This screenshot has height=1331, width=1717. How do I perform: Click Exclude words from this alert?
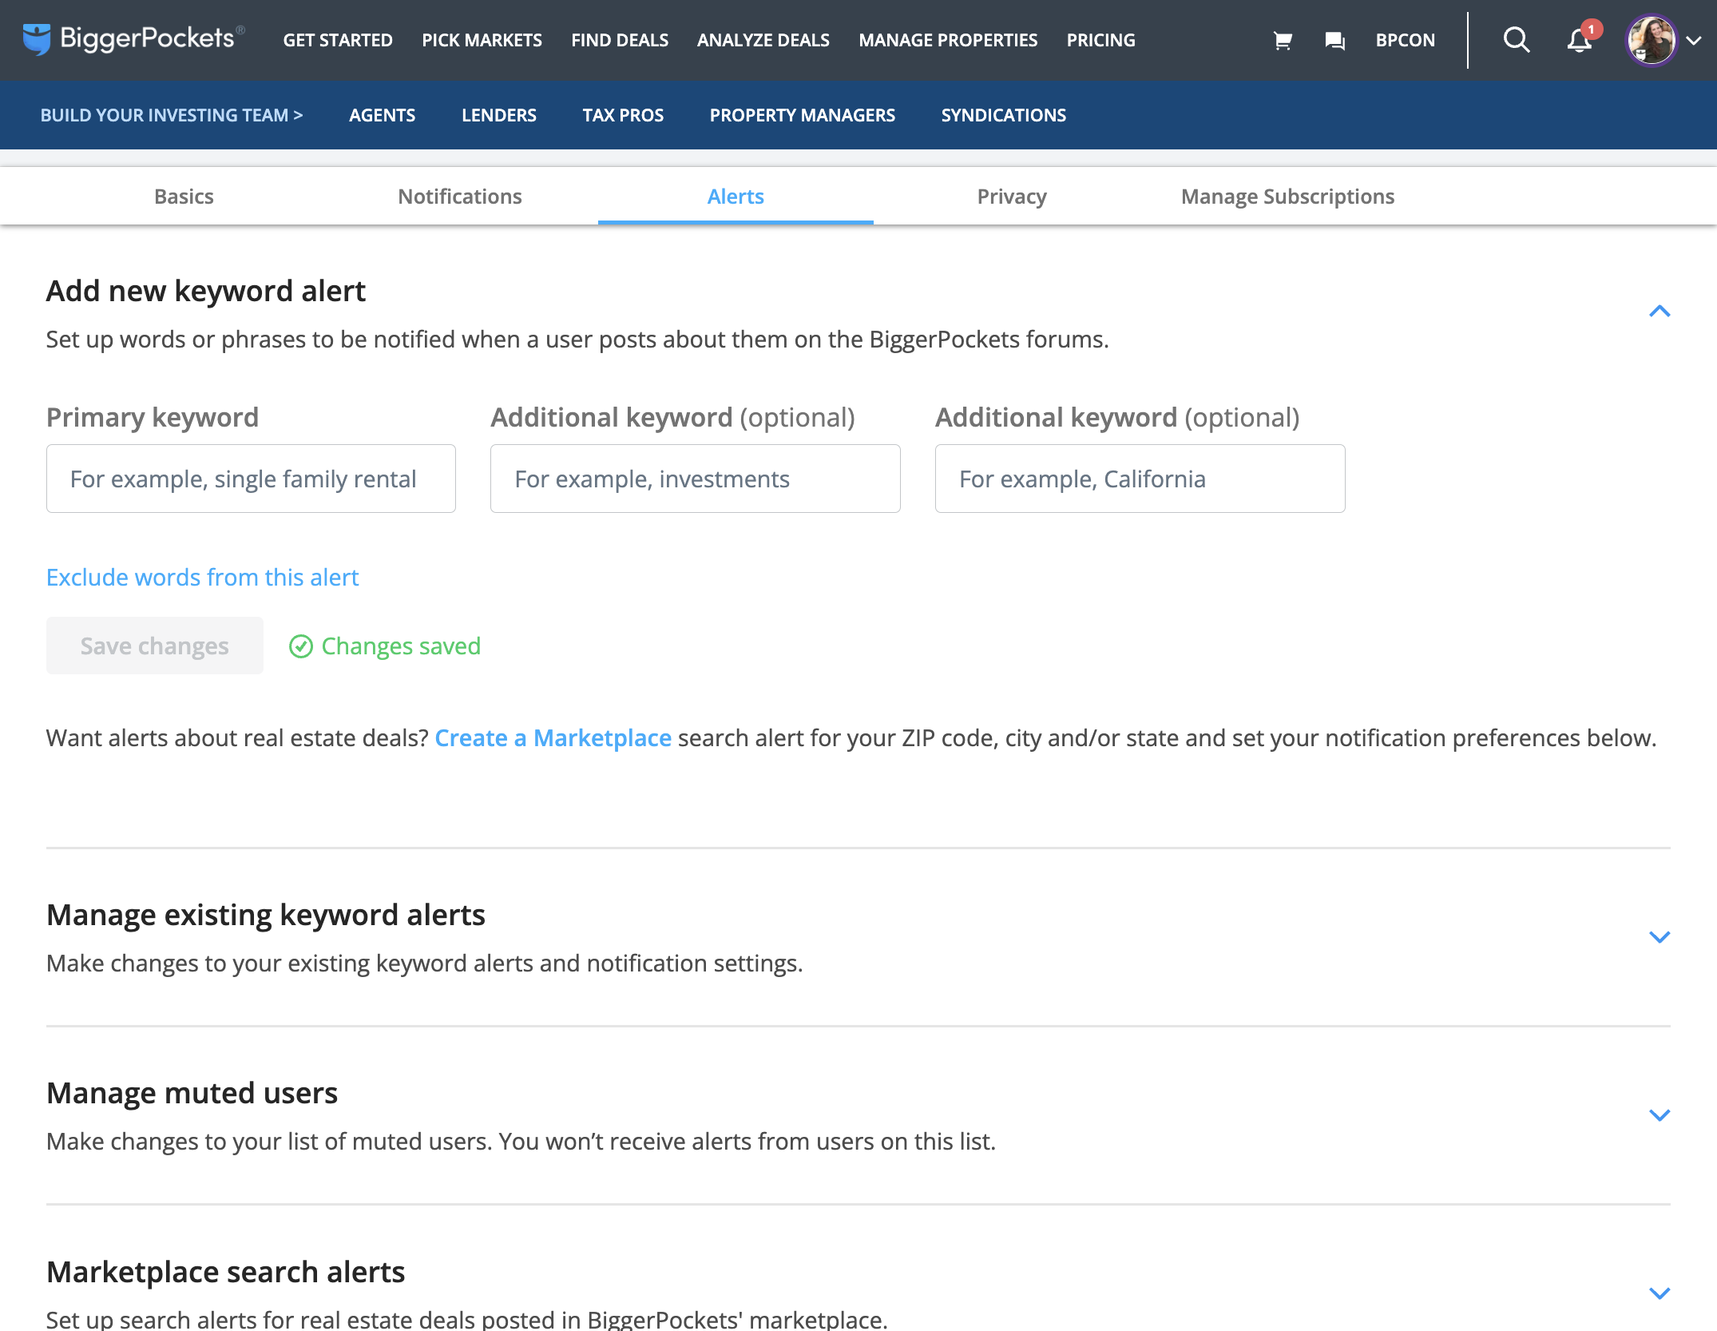pyautogui.click(x=202, y=577)
